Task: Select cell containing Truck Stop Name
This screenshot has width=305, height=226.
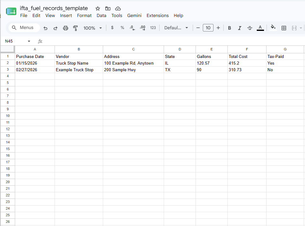Action: click(x=79, y=63)
